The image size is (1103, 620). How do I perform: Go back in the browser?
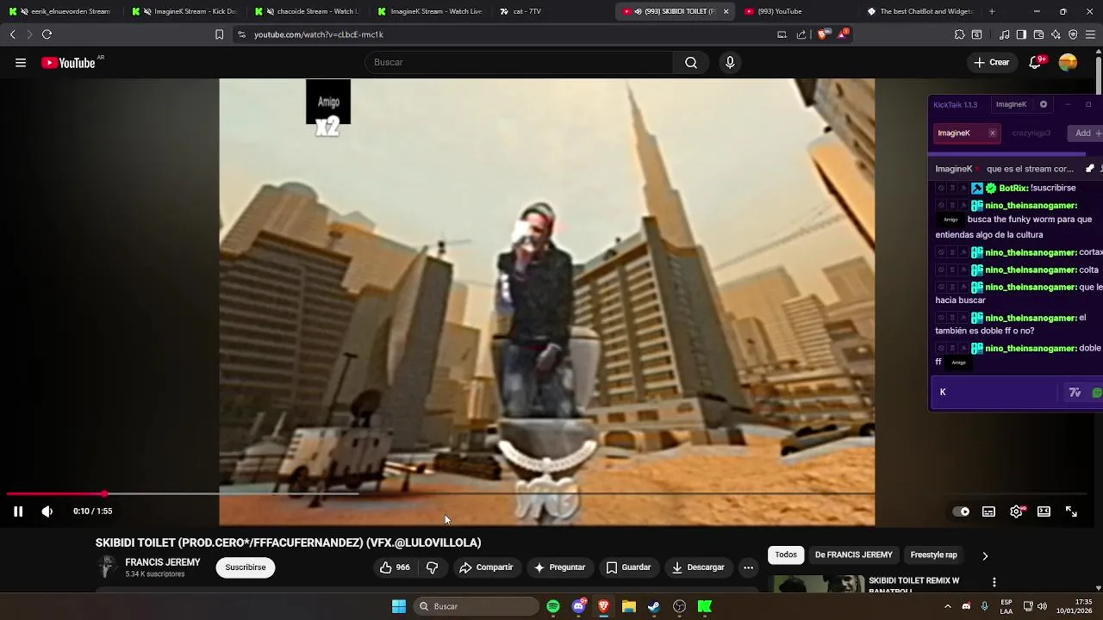[12, 34]
